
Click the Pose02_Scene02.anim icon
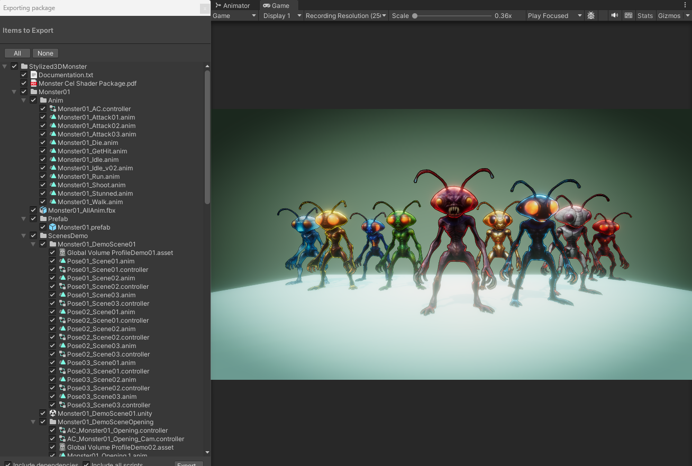coord(62,329)
